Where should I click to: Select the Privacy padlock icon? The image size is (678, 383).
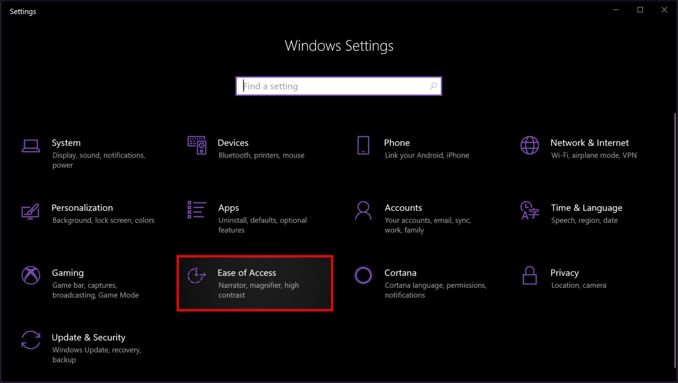[x=529, y=276]
